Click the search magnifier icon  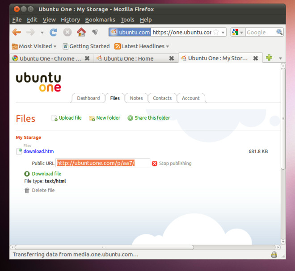pyautogui.click(x=279, y=32)
